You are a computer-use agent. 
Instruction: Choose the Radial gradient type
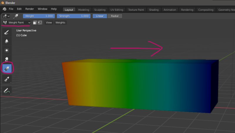click(x=115, y=16)
